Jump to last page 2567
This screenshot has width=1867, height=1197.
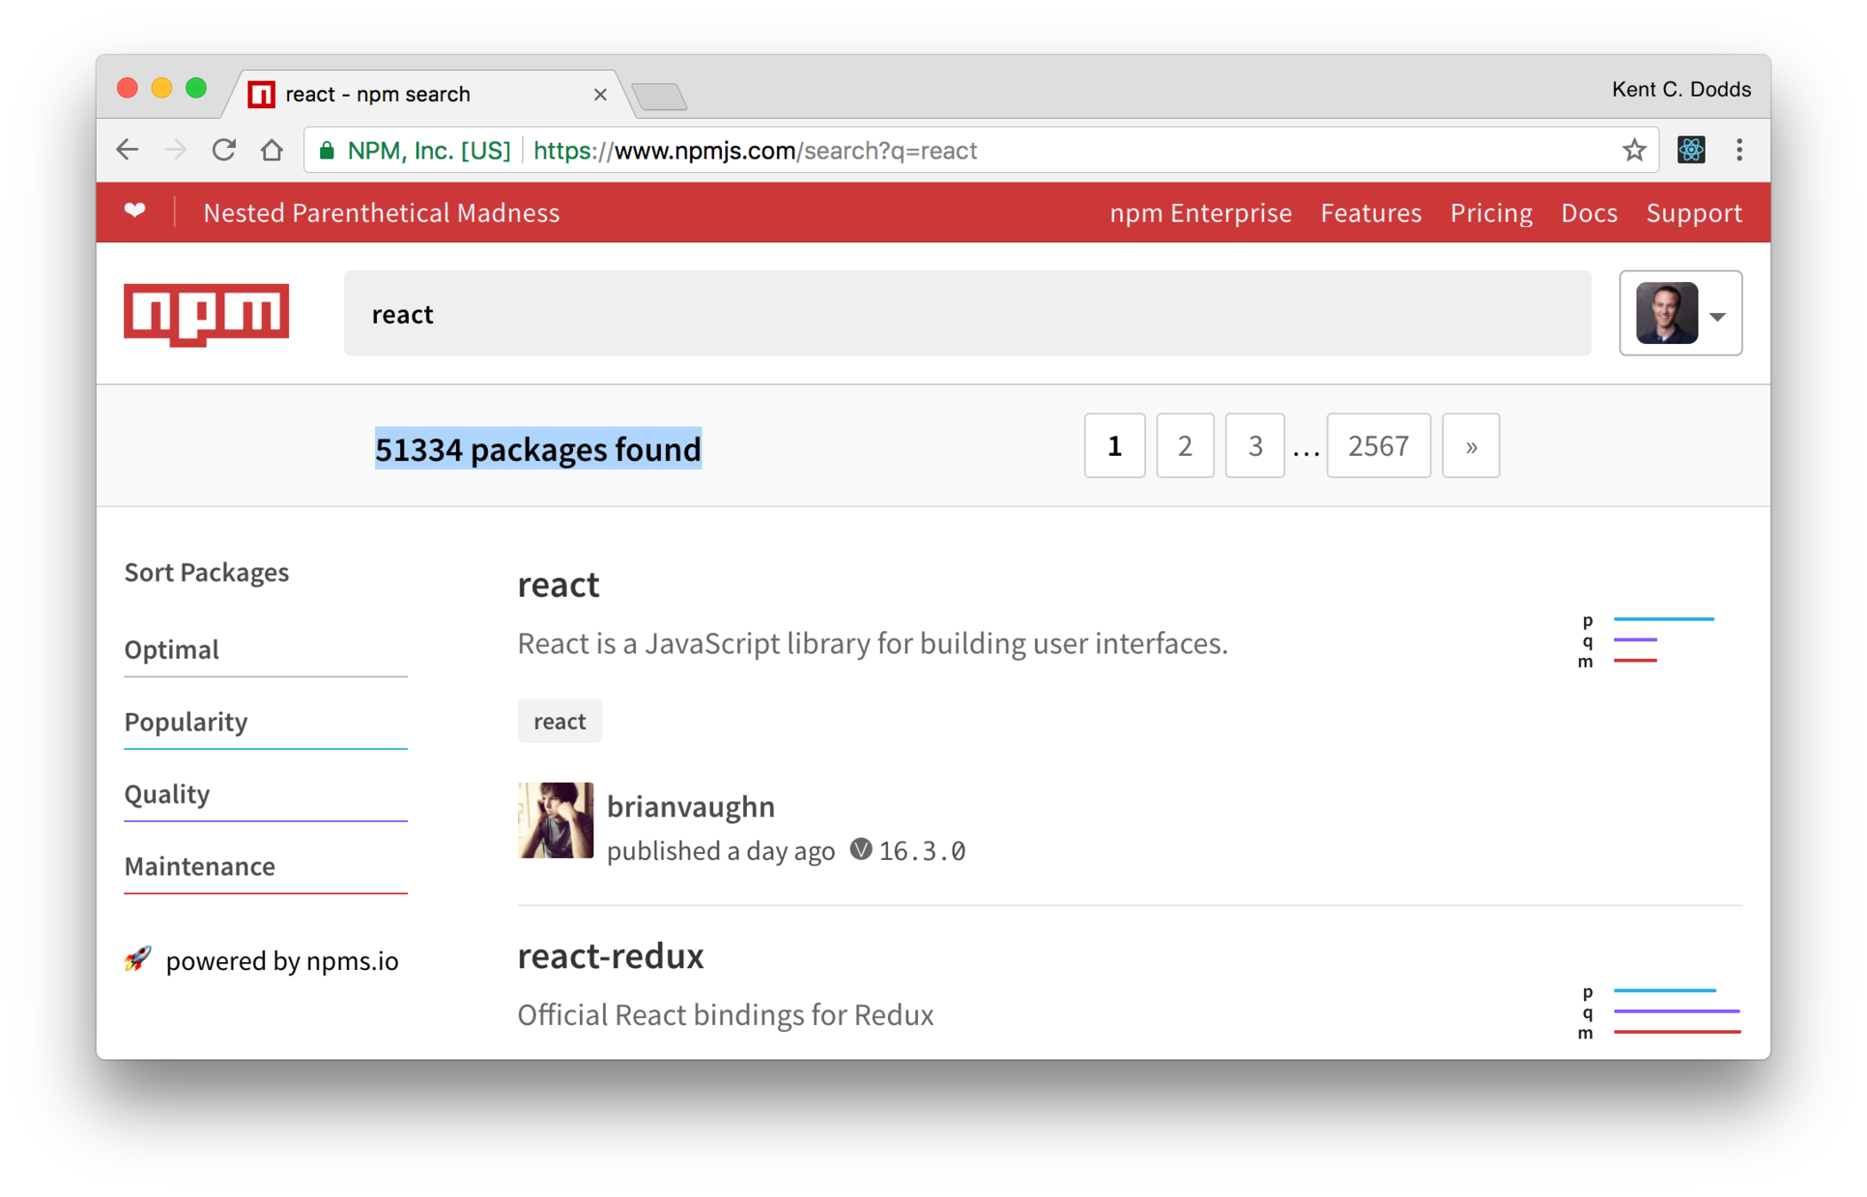(1377, 446)
